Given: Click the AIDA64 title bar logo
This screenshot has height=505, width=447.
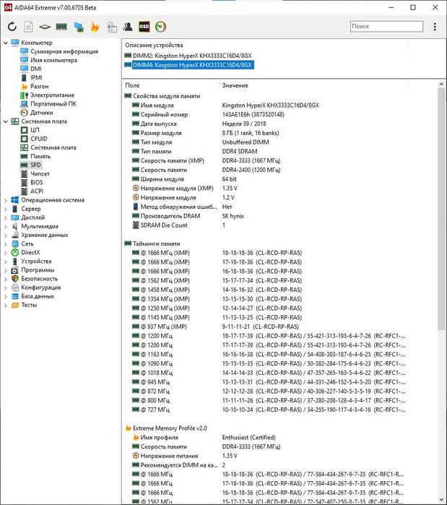Looking at the screenshot, I should [x=8, y=7].
